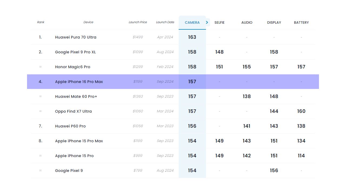This screenshot has height=194, width=346.
Task: Open Huawei P60 Pro device page
Action: click(x=70, y=126)
